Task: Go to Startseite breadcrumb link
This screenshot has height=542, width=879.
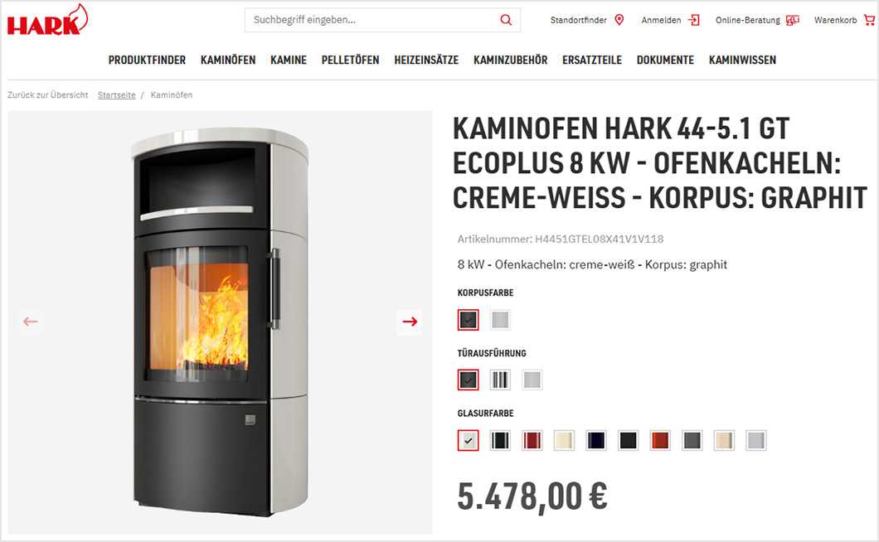Action: pos(117,95)
